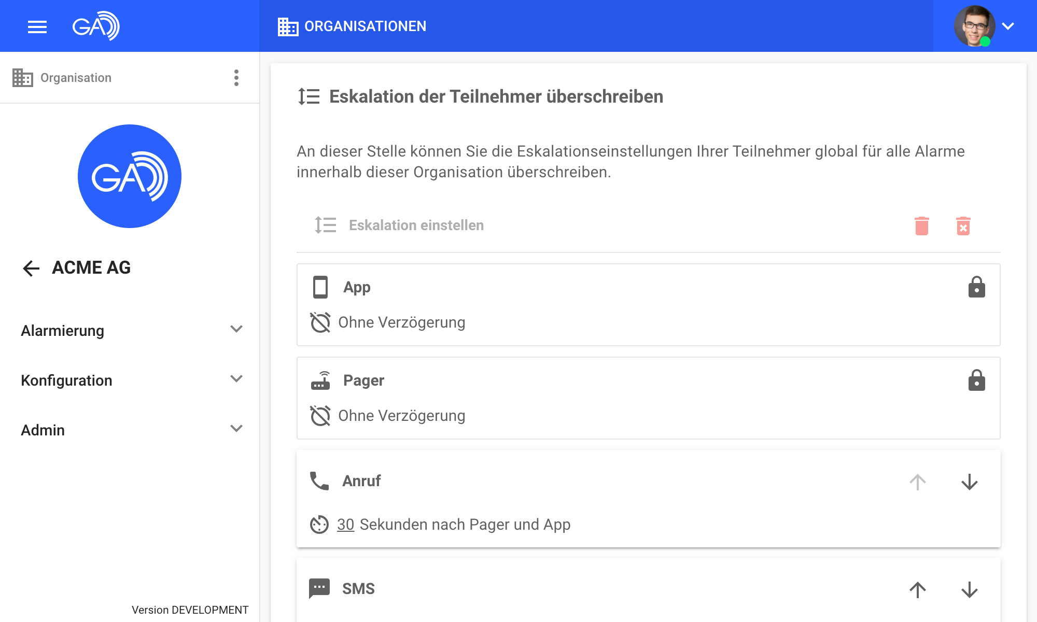Open user account dropdown chevron
Viewport: 1037px width, 622px height.
(x=1007, y=26)
